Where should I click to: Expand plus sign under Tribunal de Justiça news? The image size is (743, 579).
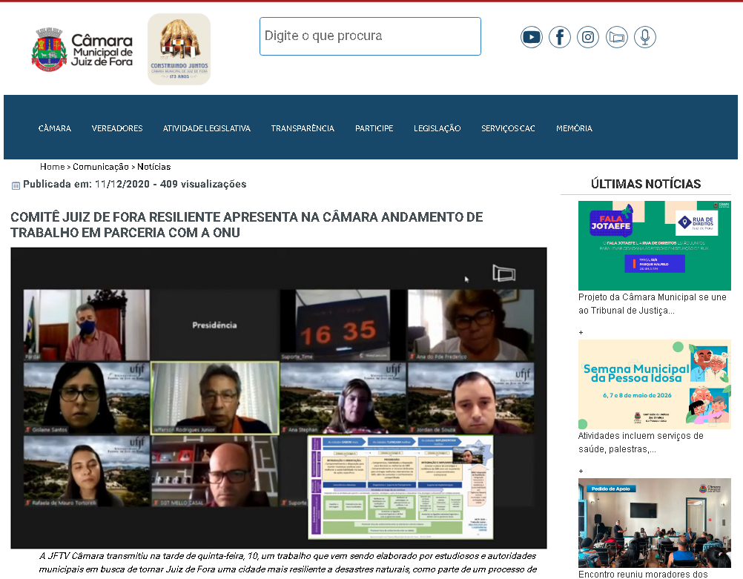pyautogui.click(x=581, y=333)
